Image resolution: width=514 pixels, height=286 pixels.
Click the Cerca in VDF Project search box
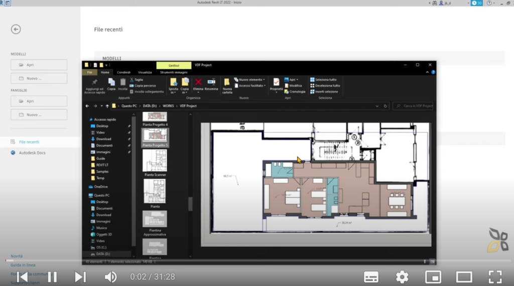click(x=414, y=106)
